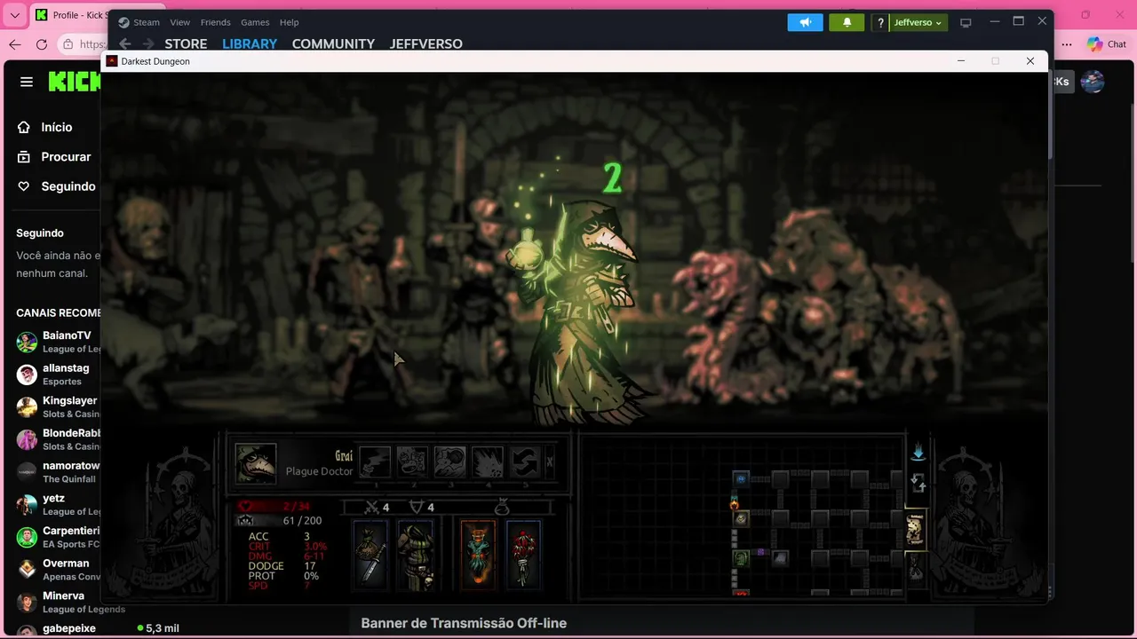Click the green room icon on dungeon map
This screenshot has height=639, width=1137.
point(741,557)
